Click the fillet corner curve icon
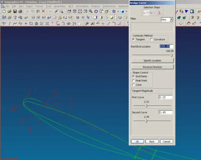This screenshot has width=201, height=160. [x=114, y=23]
